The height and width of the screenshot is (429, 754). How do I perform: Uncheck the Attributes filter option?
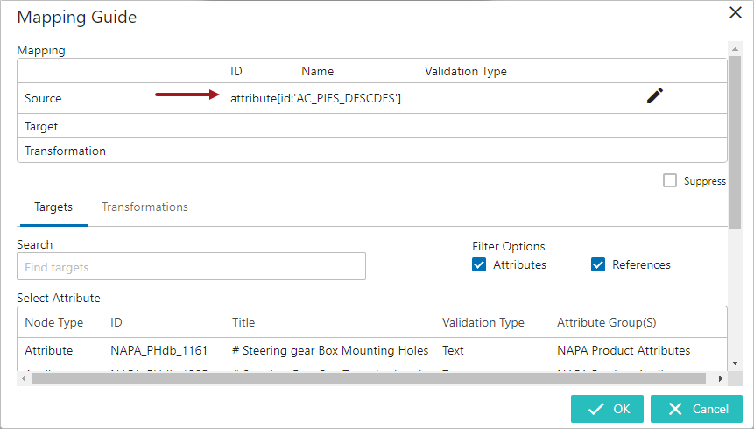(479, 264)
